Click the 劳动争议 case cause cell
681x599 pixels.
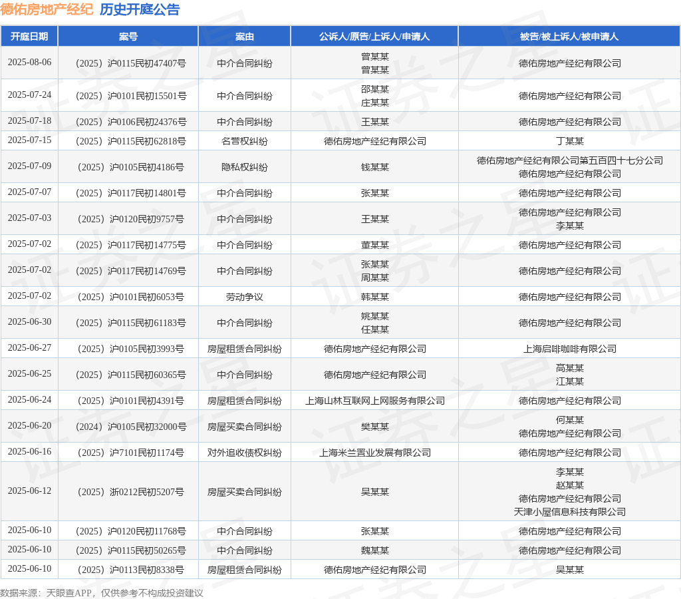tap(245, 298)
